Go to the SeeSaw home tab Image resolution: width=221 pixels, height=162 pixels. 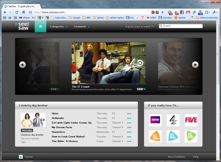point(40,27)
